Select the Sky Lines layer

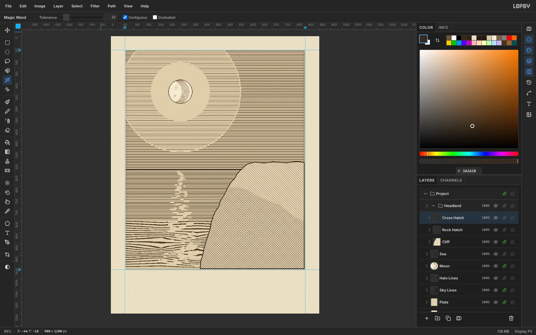[x=469, y=290]
